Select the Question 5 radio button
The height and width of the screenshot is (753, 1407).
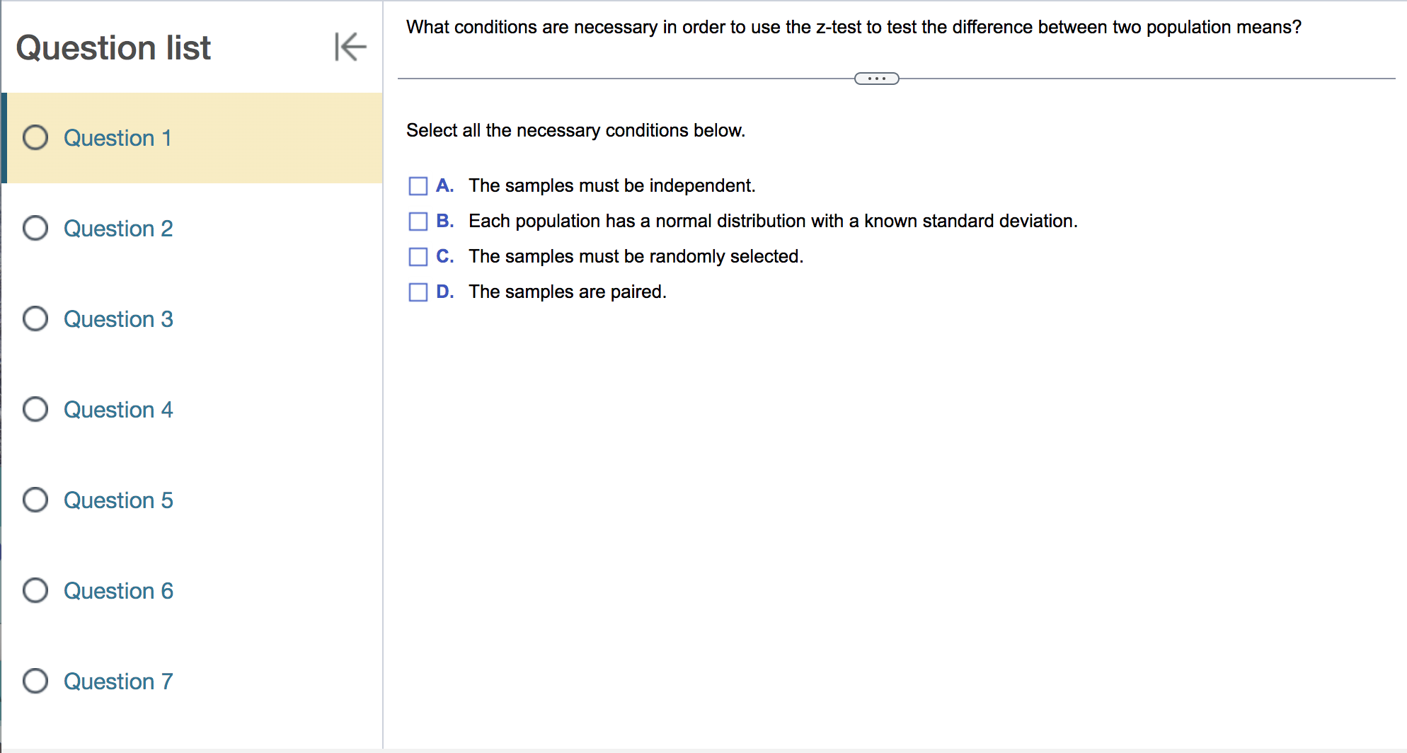point(35,500)
